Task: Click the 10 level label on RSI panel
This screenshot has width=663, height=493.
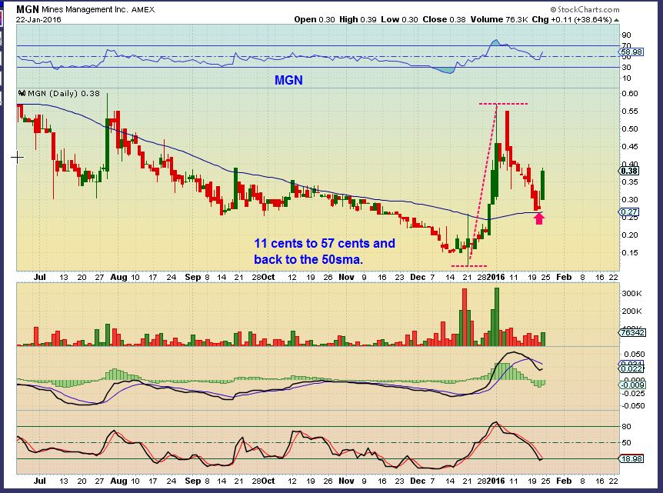Action: click(626, 78)
